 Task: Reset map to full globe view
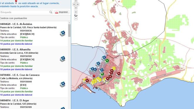pyautogui.click(x=76, y=15)
